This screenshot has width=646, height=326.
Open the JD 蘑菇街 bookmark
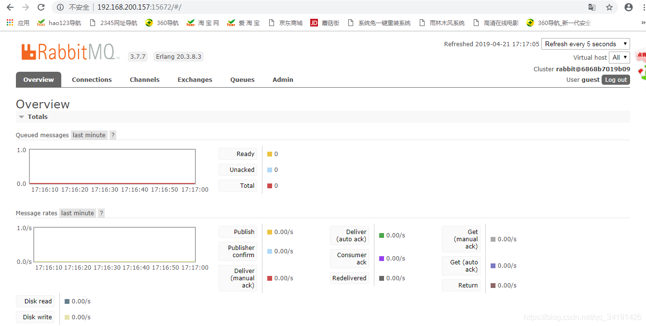coord(325,23)
